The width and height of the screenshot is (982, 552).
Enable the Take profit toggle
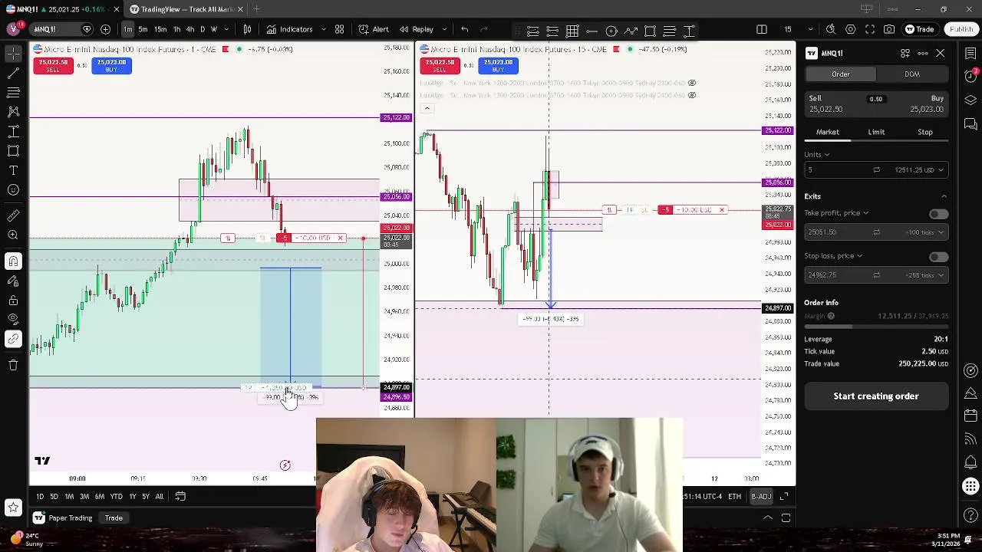[x=938, y=214]
